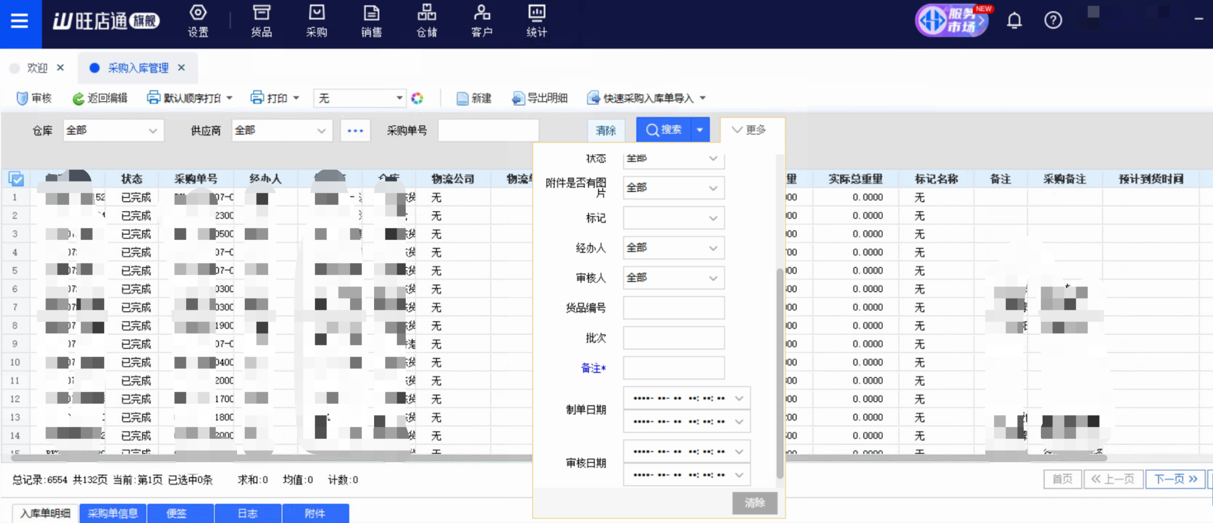The width and height of the screenshot is (1213, 523).
Task: Click the color wheel icon in toolbar
Action: pos(417,98)
